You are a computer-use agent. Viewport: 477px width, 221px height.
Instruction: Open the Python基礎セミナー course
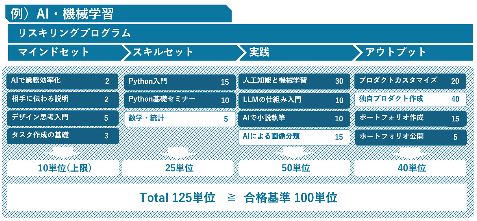[180, 100]
